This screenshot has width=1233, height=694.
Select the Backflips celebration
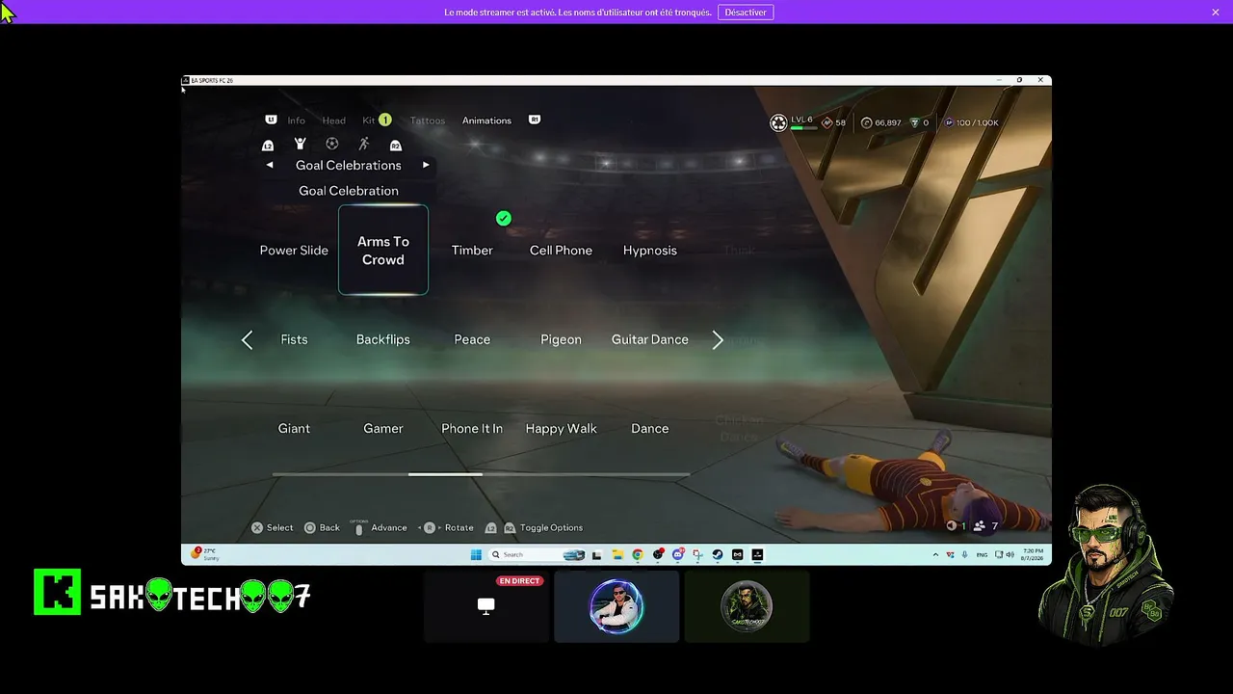(383, 339)
